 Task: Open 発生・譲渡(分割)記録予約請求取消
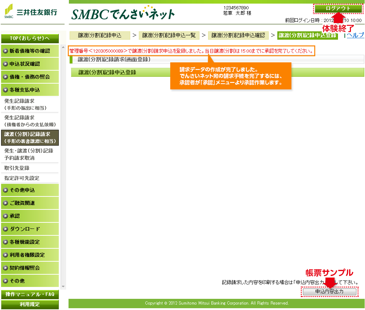pyautogui.click(x=30, y=154)
